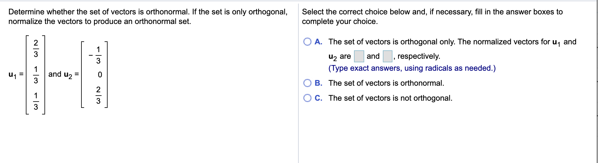This screenshot has height=163, width=598.
Task: Click the 2/3 bottom entry of vector u2
Action: click(x=98, y=95)
